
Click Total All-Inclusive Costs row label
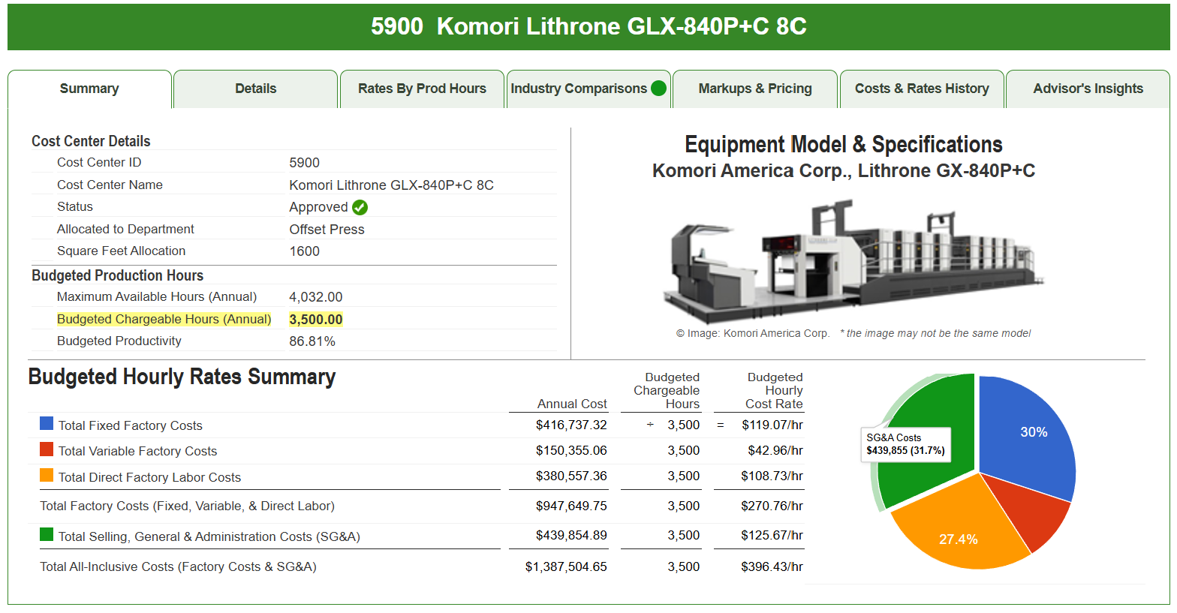[178, 567]
